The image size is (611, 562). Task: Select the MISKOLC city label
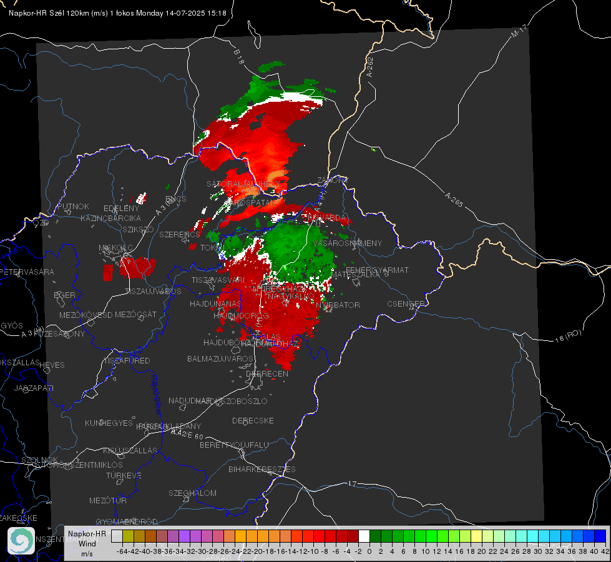point(115,248)
